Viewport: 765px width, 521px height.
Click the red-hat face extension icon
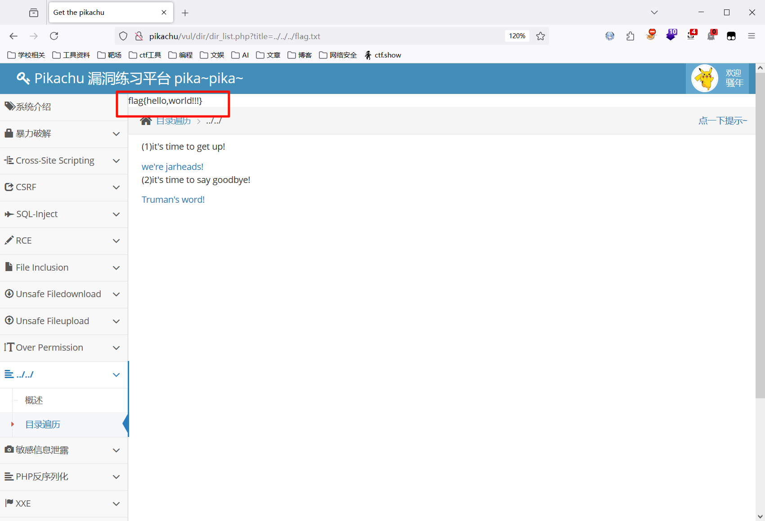(651, 35)
